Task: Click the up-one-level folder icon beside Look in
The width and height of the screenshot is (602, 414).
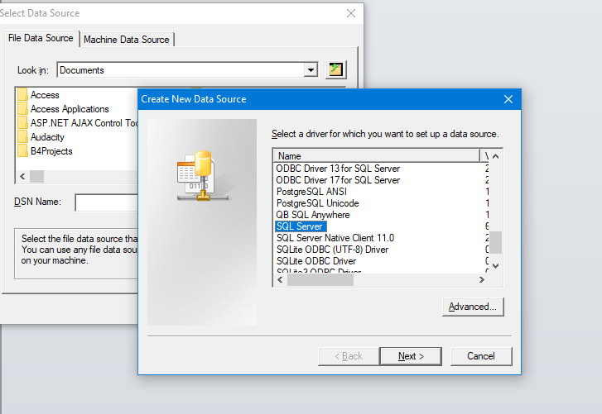Action: [336, 69]
